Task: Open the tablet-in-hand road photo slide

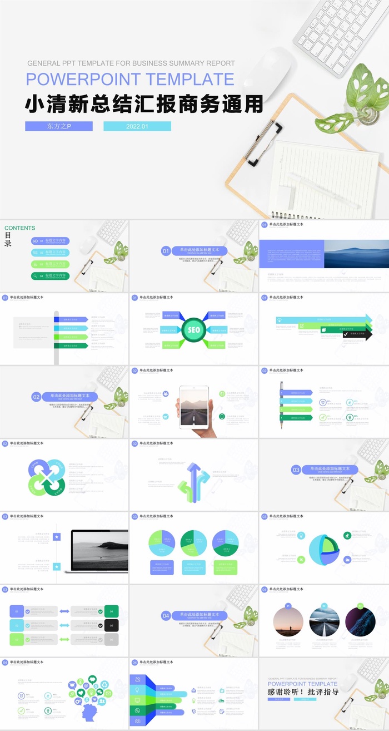Action: (x=194, y=402)
